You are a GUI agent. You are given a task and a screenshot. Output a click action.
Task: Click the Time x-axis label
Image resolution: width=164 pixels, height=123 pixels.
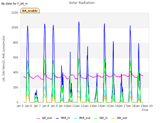(145, 110)
